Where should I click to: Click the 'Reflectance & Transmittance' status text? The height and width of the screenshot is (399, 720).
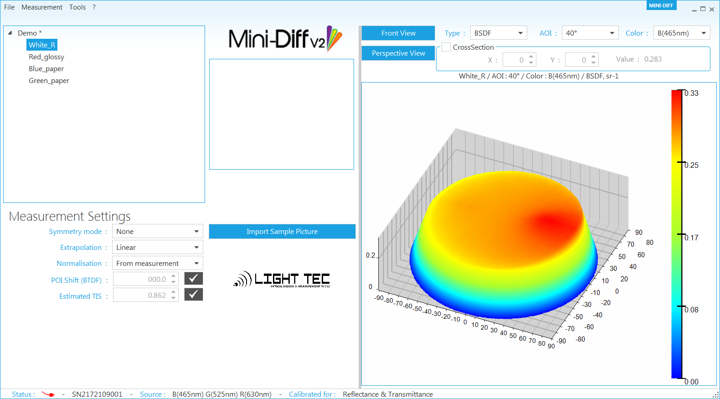click(388, 394)
